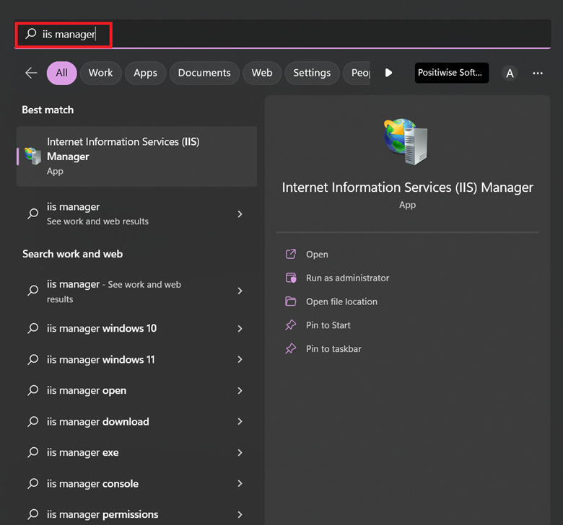Select the 'iis manager permissions' suggestion

[x=137, y=514]
